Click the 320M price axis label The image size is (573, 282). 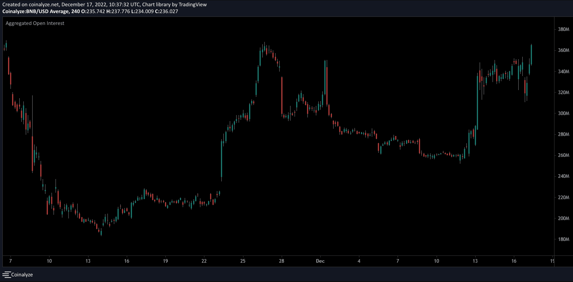tap(563, 93)
